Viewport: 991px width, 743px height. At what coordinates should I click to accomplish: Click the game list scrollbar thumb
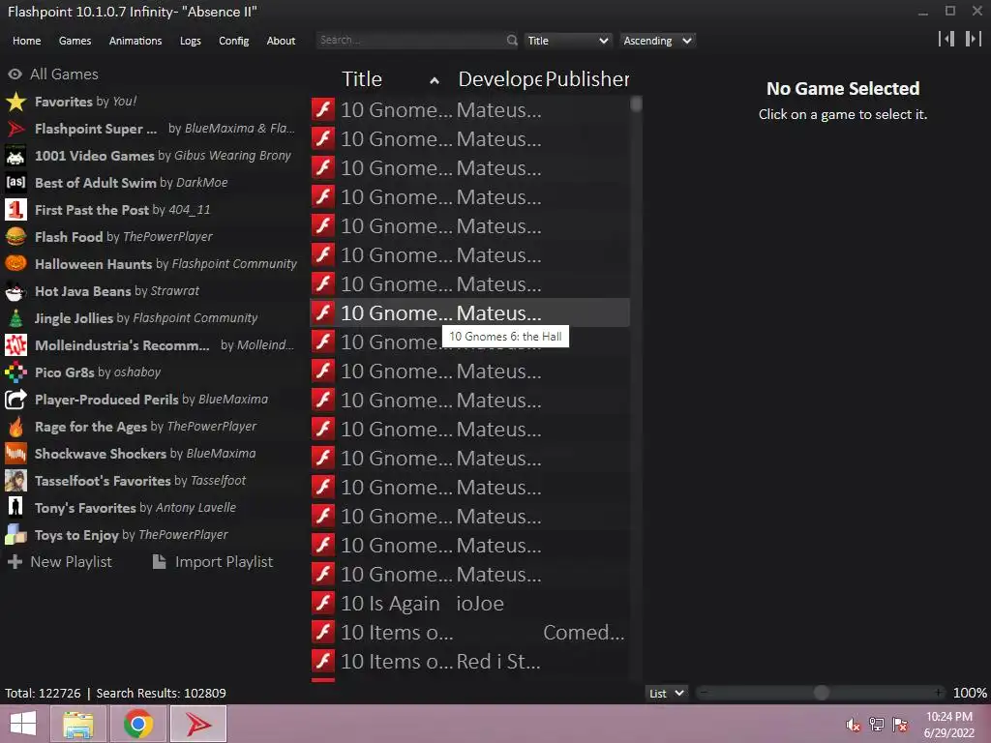click(636, 104)
